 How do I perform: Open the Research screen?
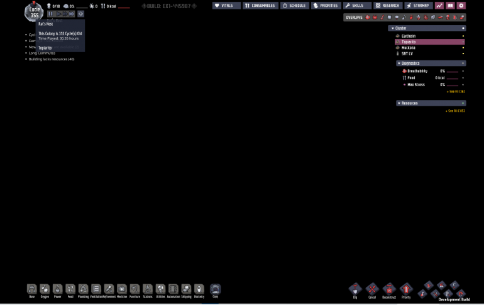[x=388, y=6]
